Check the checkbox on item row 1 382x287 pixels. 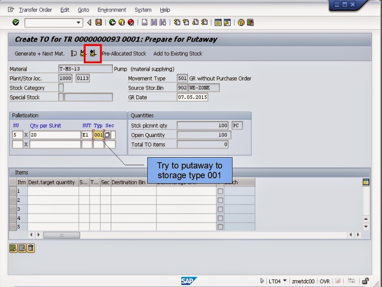click(220, 191)
